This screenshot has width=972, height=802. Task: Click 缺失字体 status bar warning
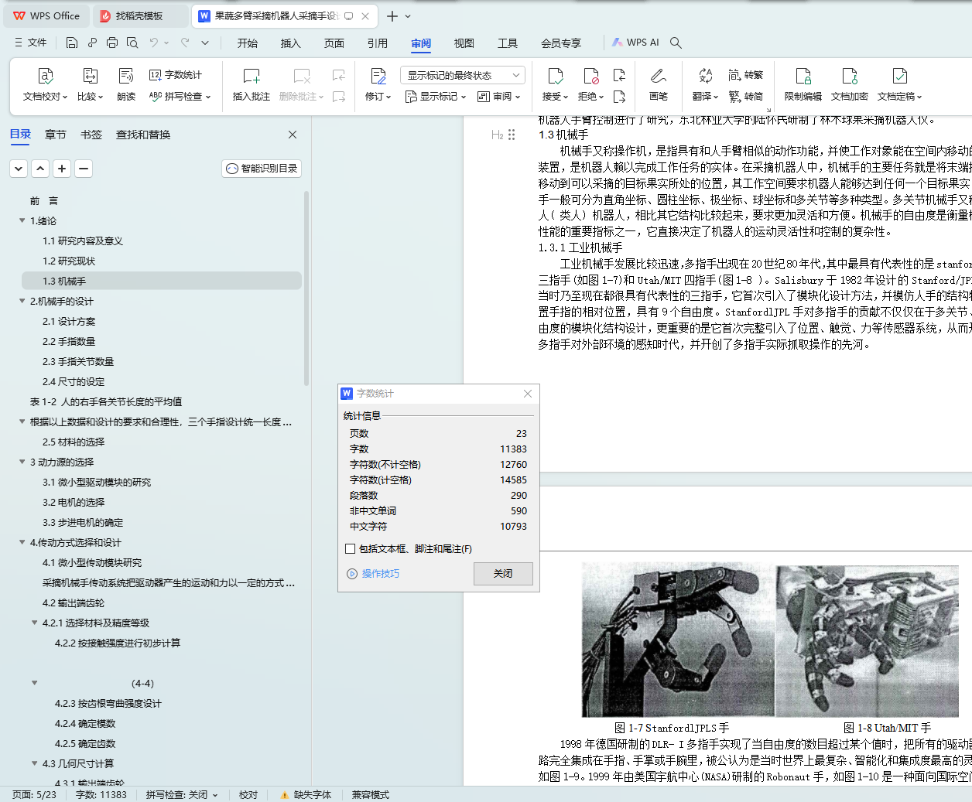pyautogui.click(x=306, y=794)
